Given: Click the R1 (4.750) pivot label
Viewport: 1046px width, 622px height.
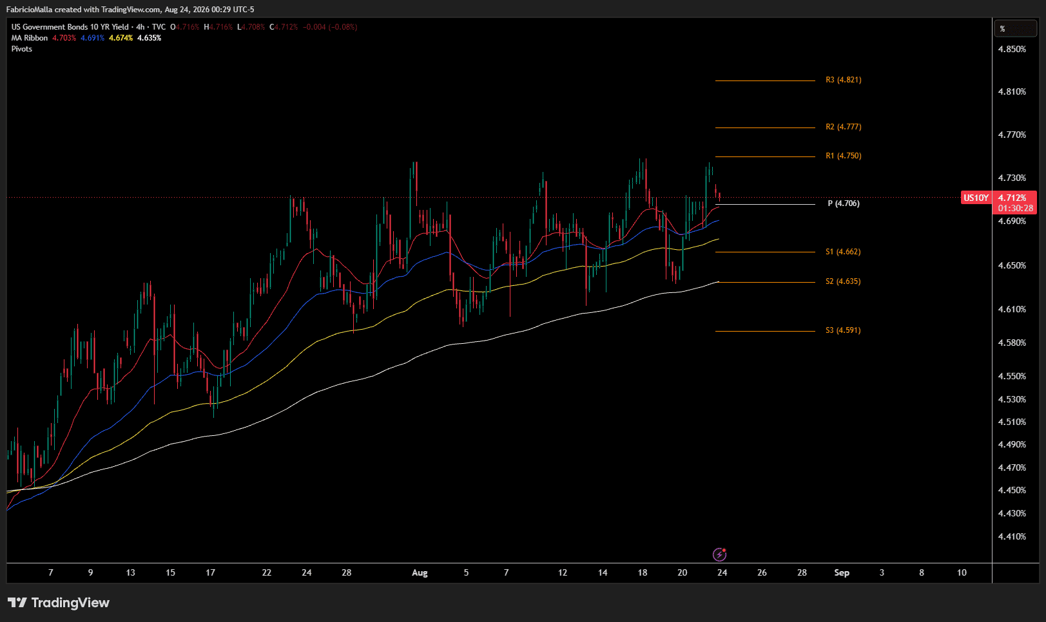Looking at the screenshot, I should (x=844, y=156).
